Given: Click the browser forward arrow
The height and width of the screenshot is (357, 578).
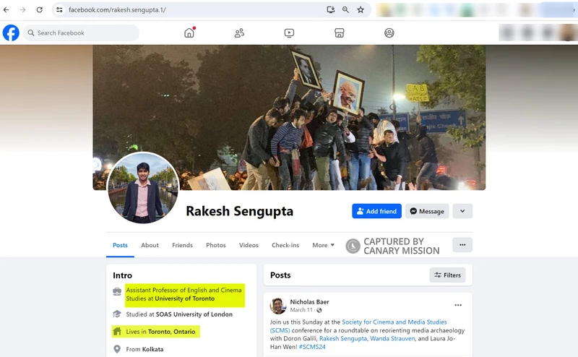Looking at the screenshot, I should point(23,10).
